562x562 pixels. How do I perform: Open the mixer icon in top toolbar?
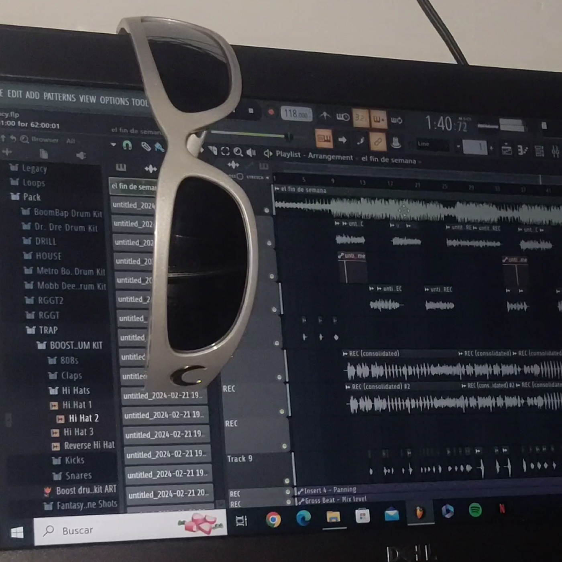click(x=555, y=151)
